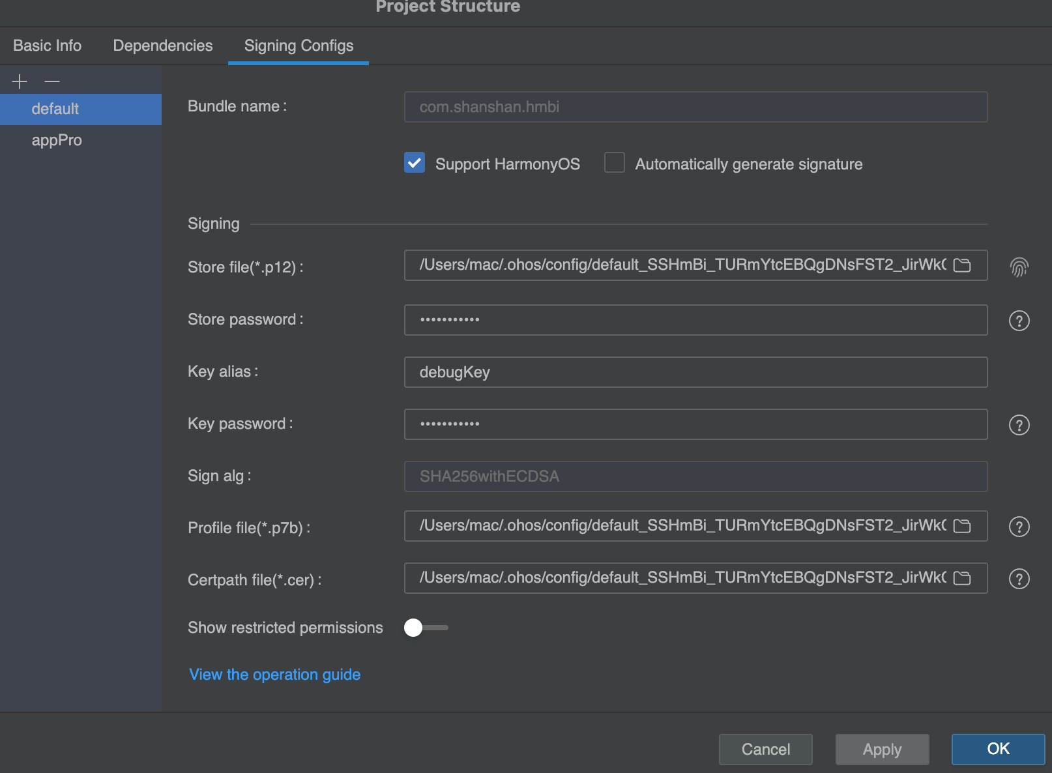The height and width of the screenshot is (773, 1052).
Task: Confirm with the OK button
Action: click(x=999, y=750)
